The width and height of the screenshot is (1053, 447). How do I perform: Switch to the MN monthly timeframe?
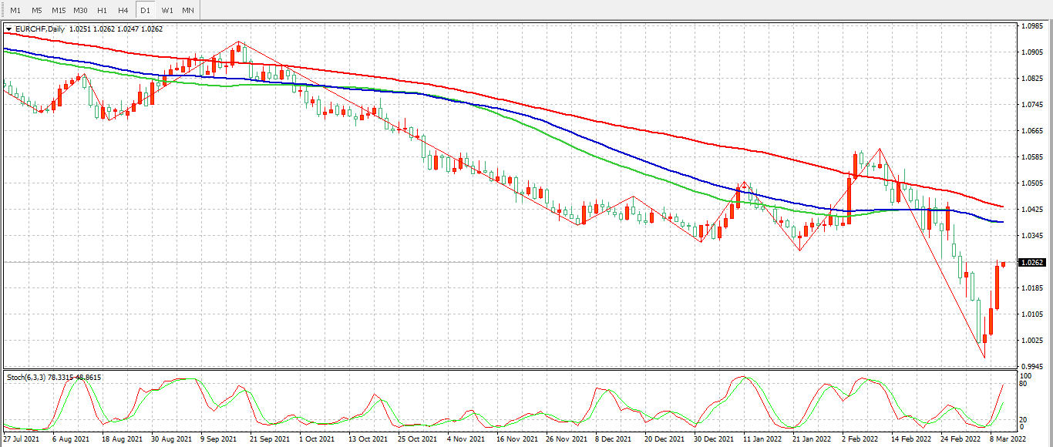coord(189,10)
